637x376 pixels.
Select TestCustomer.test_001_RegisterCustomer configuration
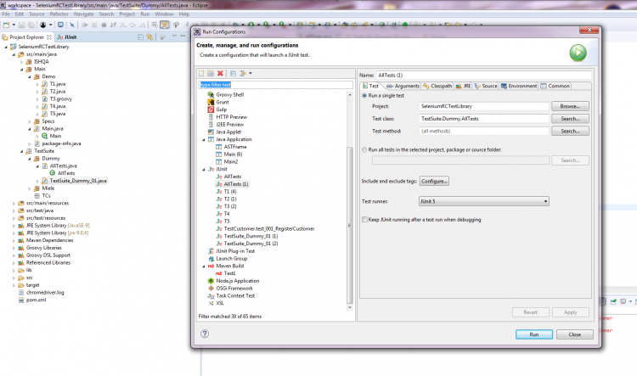click(268, 228)
